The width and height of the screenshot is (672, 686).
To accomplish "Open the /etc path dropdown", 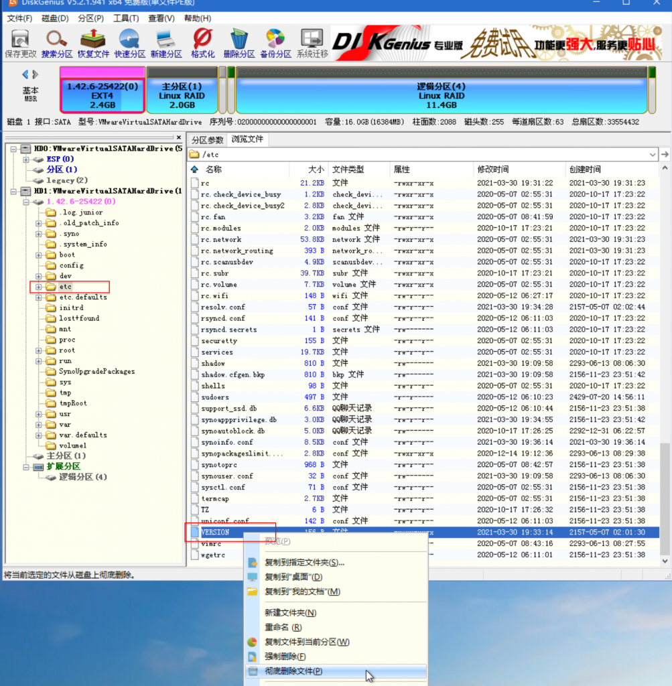I will (653, 155).
